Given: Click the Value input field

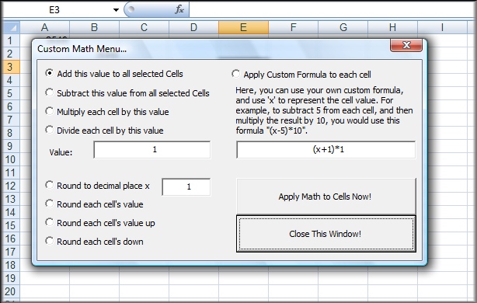Looking at the screenshot, I should click(152, 150).
